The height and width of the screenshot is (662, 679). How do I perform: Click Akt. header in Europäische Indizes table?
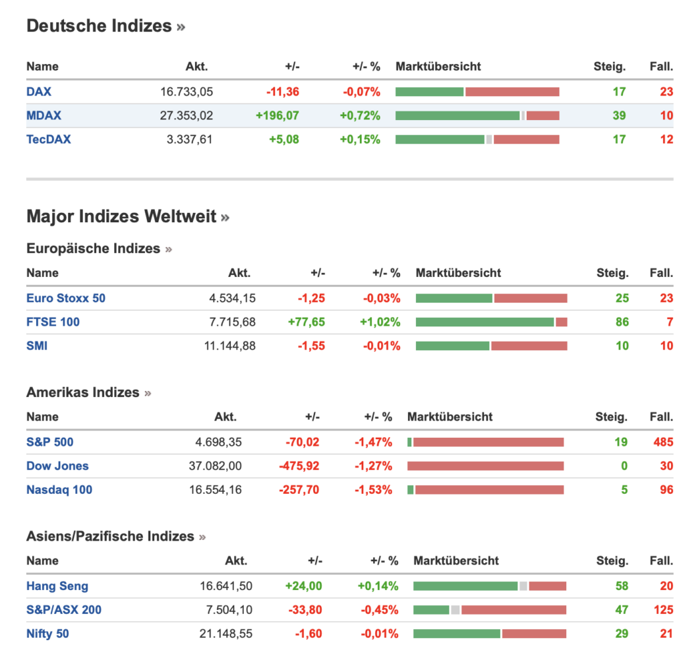[x=239, y=273]
